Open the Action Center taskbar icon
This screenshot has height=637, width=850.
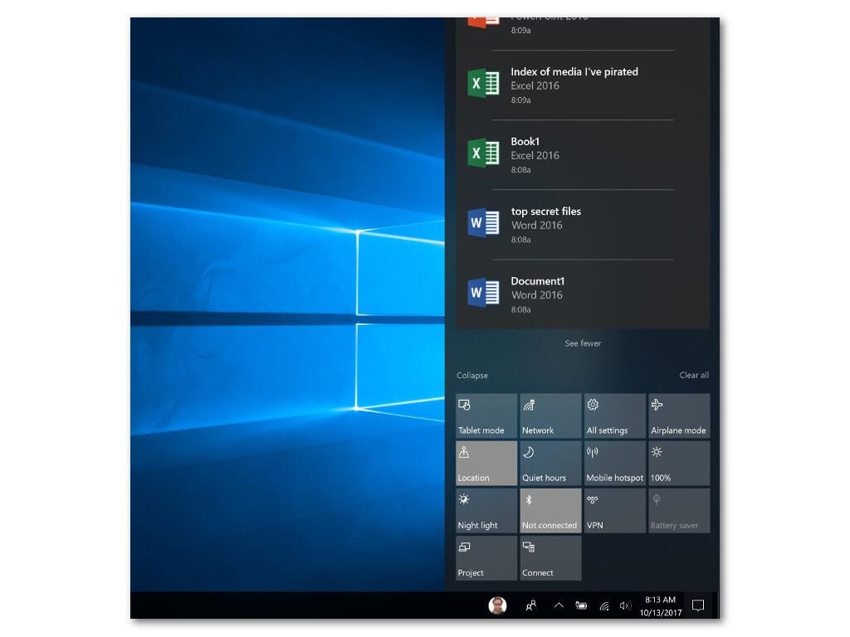click(x=698, y=605)
